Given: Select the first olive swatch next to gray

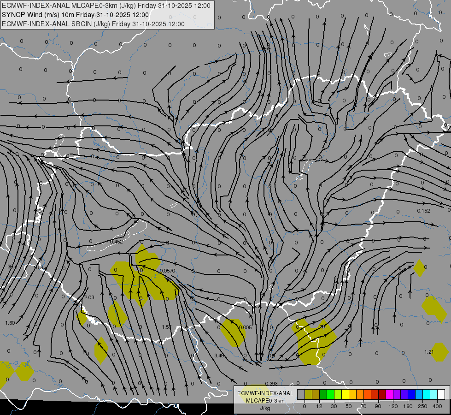Looking at the screenshot, I should (x=308, y=394).
